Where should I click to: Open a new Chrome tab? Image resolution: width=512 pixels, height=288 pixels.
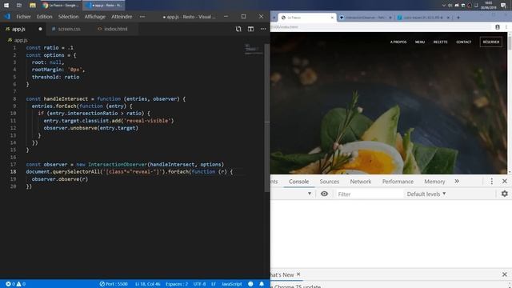pos(458,18)
